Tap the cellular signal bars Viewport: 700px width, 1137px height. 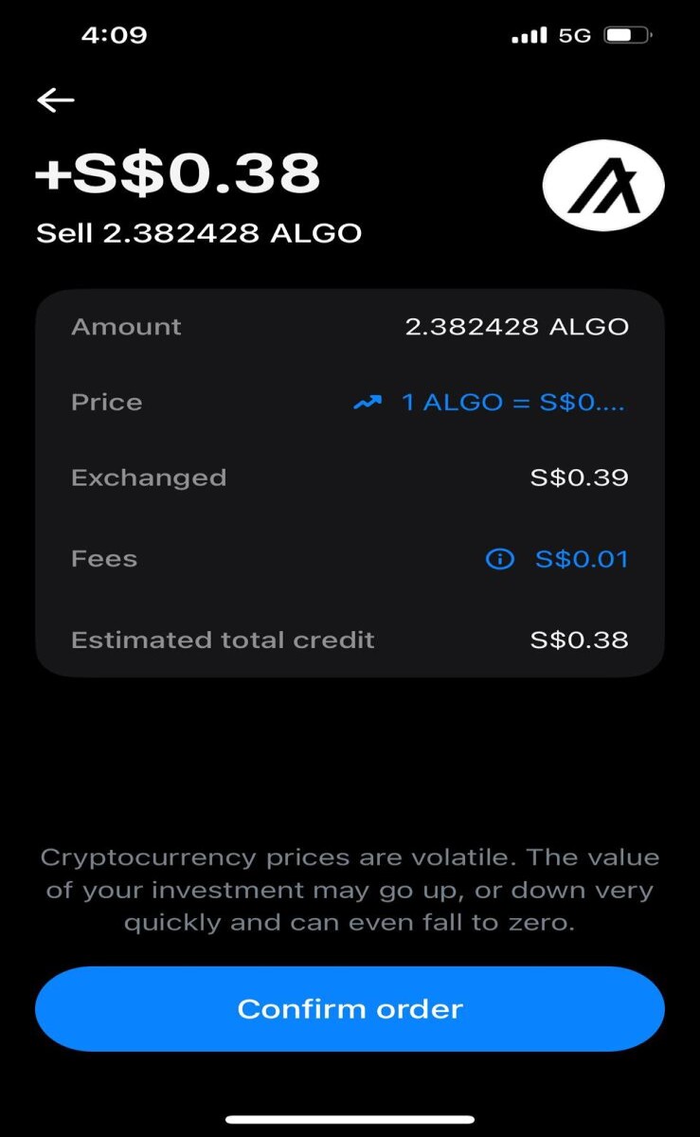529,36
